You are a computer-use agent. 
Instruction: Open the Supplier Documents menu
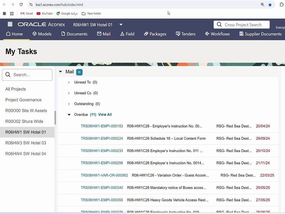[x=260, y=34]
